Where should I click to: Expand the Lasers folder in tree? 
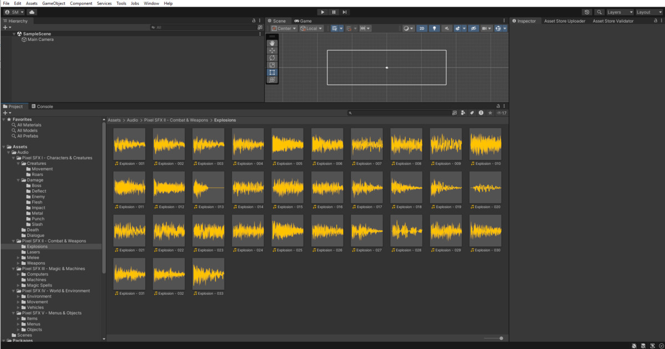33,252
